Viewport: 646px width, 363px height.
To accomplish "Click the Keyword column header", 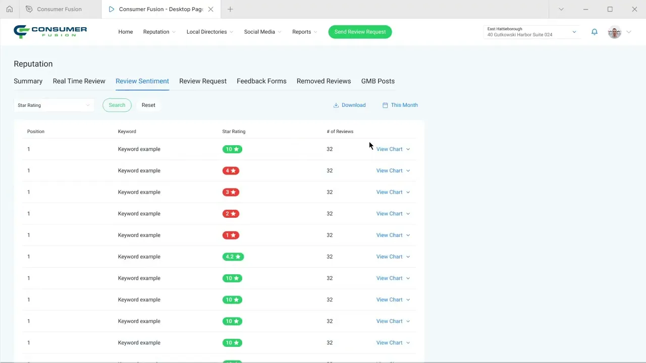I will (x=127, y=132).
